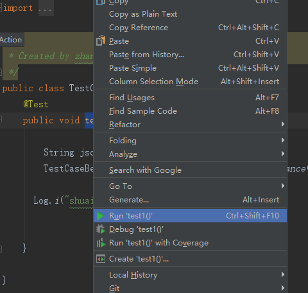Click the Ctrl+V shortcut text
The height and width of the screenshot is (293, 308).
tap(267, 41)
